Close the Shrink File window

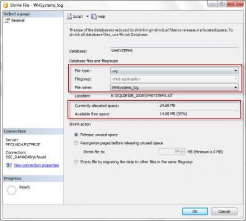[x=235, y=4]
